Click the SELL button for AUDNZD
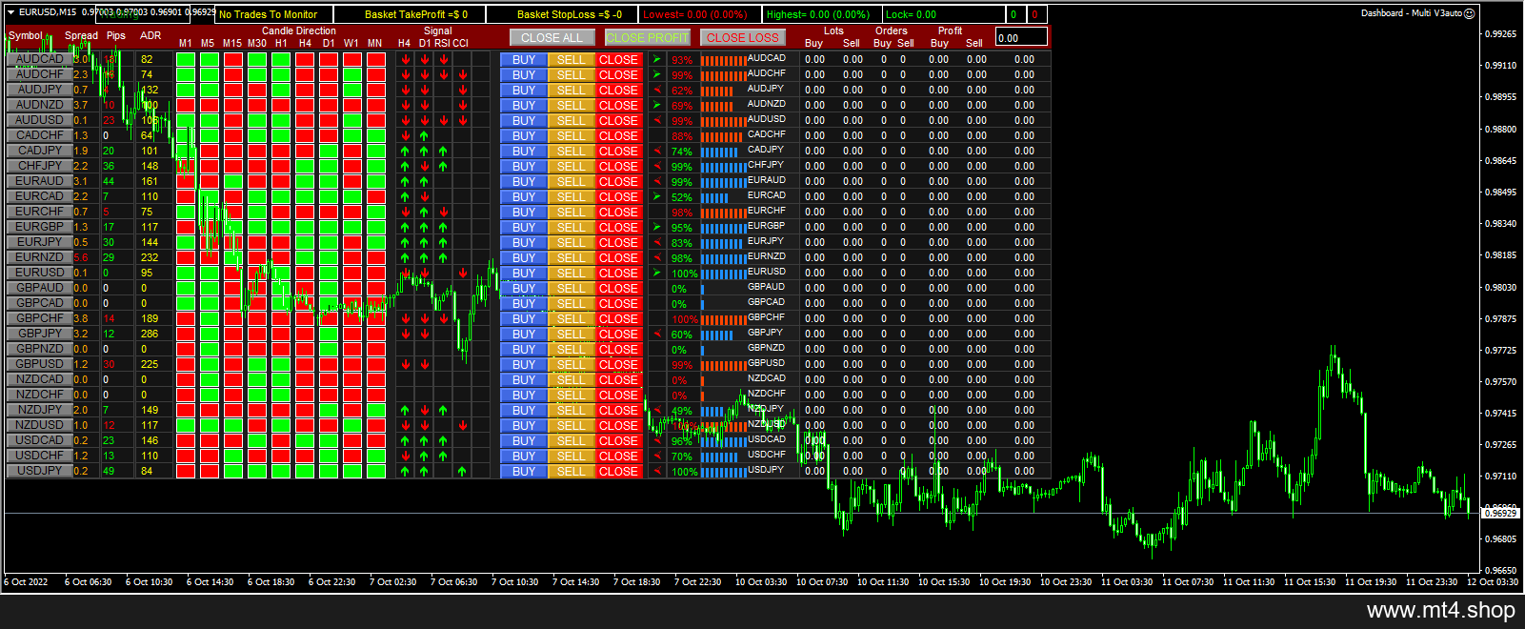 point(572,105)
